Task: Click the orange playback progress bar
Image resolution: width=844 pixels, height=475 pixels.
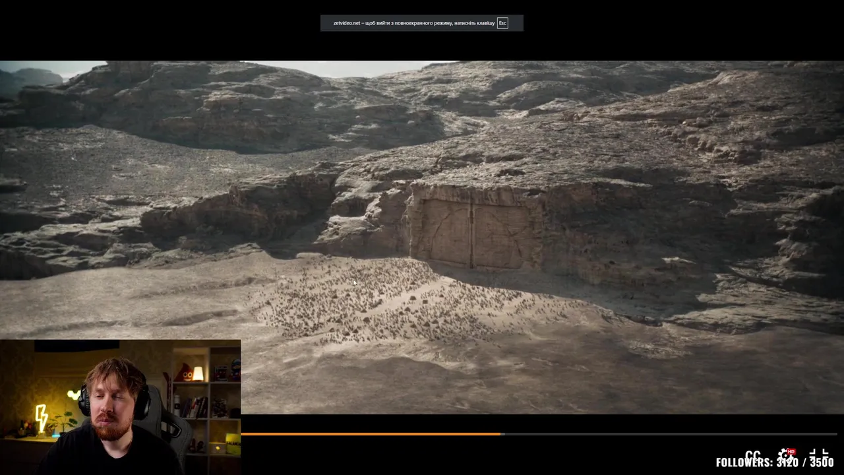Action: pyautogui.click(x=371, y=434)
